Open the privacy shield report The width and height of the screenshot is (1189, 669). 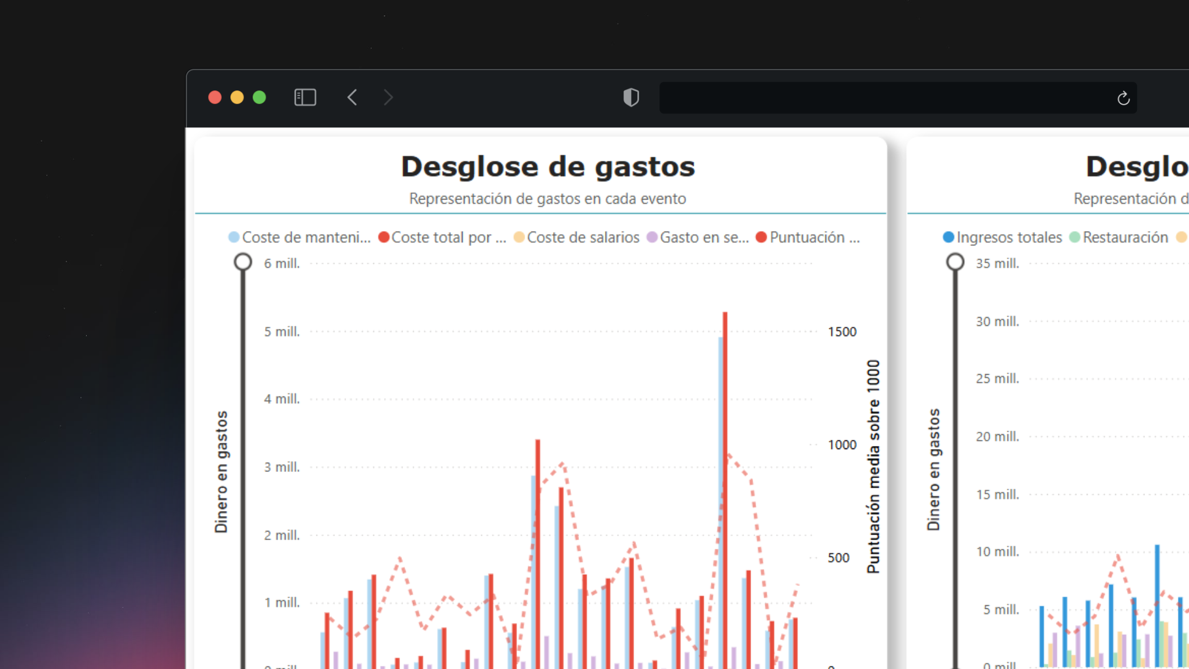631,97
